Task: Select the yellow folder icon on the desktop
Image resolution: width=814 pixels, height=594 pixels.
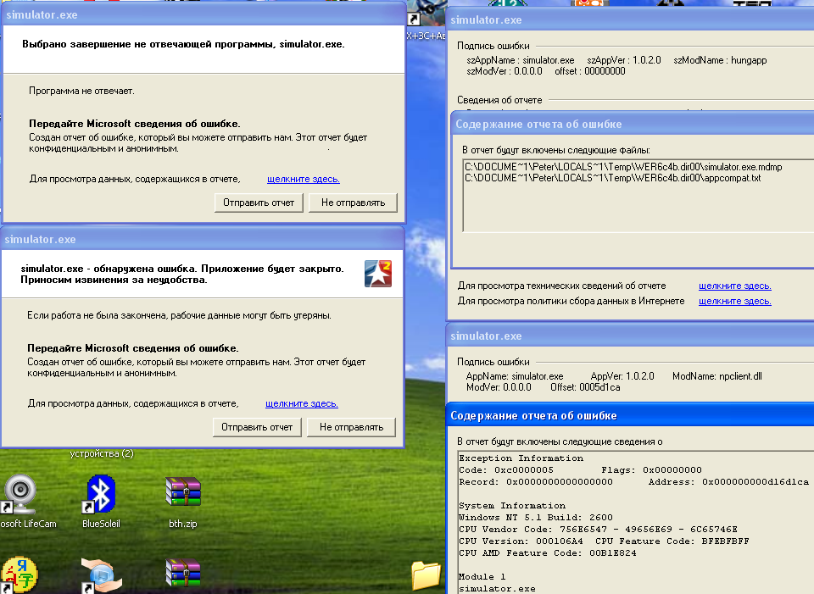Action: (x=427, y=575)
